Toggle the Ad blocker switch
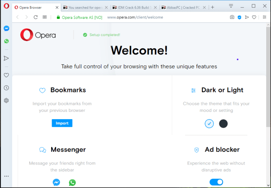Screen dimensions: 271x188 pos(216,182)
